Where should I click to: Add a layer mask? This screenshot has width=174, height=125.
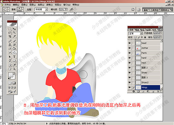[x=138, y=91]
